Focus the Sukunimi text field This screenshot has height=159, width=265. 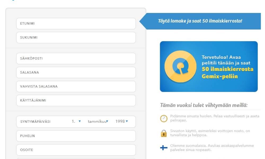[x=76, y=38]
